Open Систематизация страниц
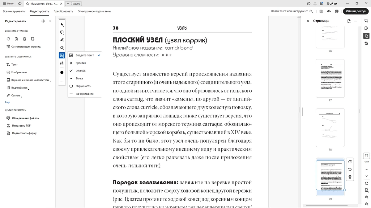Screen dimensions: 371x208 [24, 47]
